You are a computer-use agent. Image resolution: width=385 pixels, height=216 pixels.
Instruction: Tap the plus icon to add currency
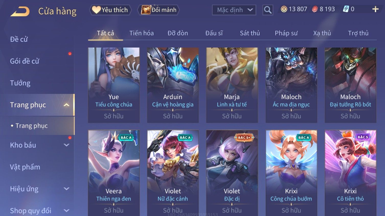[x=375, y=9]
